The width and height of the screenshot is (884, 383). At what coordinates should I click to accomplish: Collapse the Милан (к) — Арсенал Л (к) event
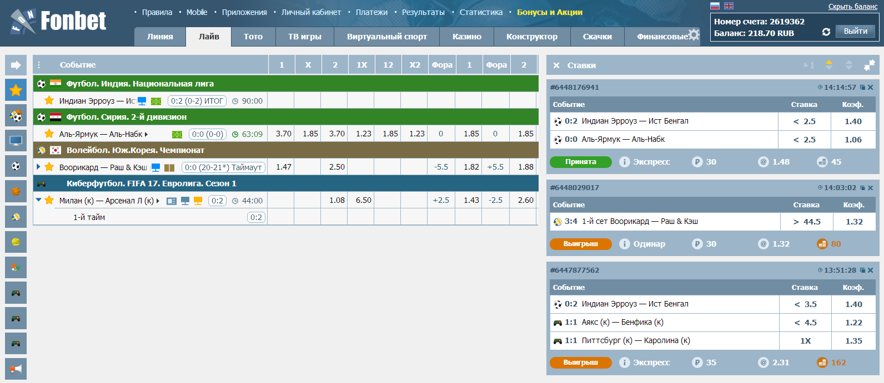38,200
